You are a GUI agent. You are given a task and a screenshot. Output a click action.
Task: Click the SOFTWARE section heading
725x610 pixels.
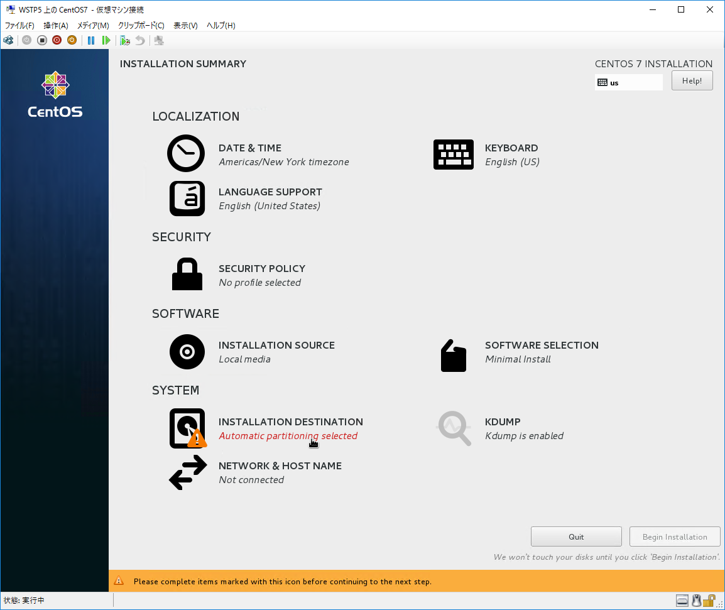[x=186, y=313]
